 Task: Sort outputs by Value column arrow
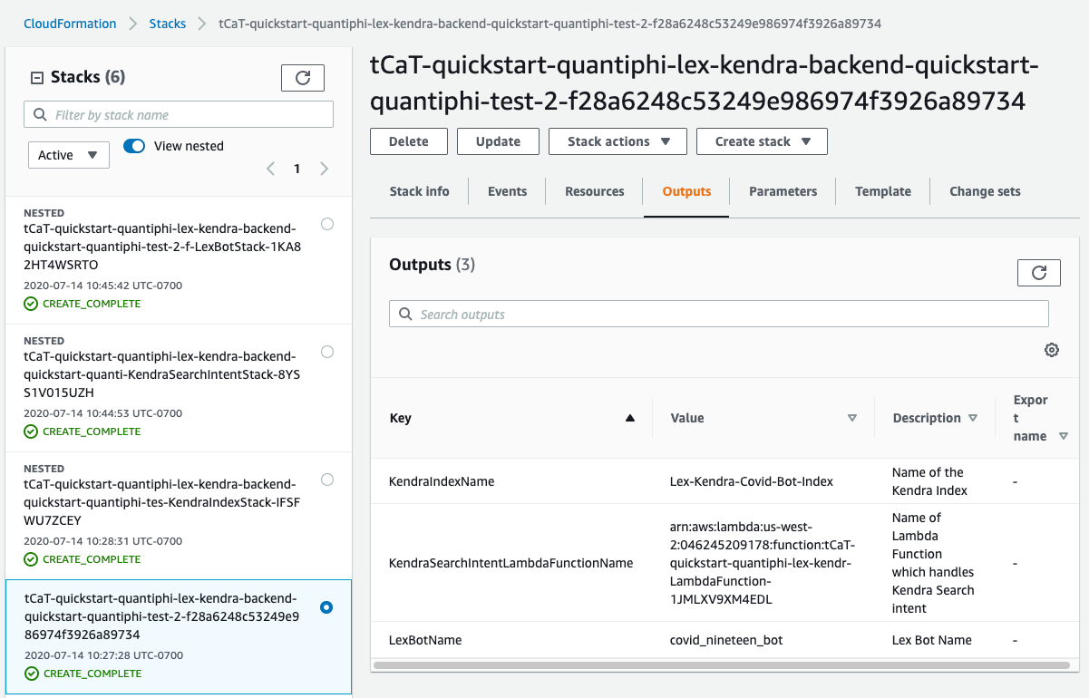click(x=852, y=418)
